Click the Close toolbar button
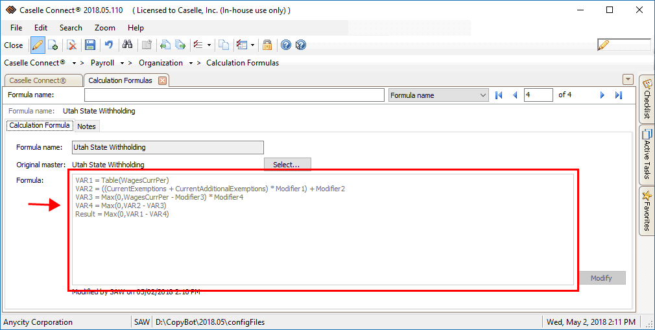 14,45
